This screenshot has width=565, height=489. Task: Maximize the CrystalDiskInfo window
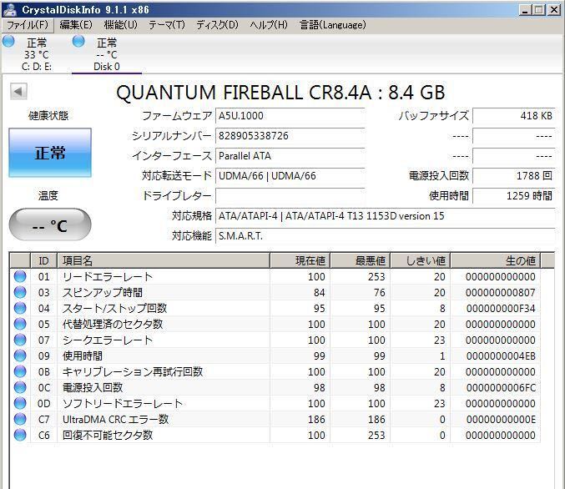539,10
